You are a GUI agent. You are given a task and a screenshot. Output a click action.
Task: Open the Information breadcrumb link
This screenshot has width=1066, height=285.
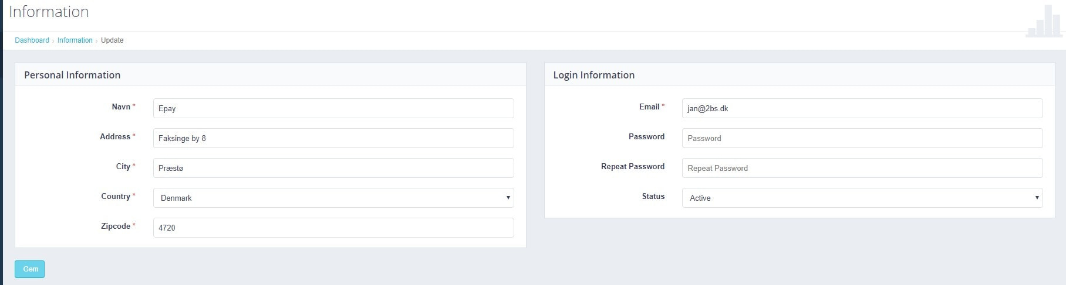click(75, 40)
